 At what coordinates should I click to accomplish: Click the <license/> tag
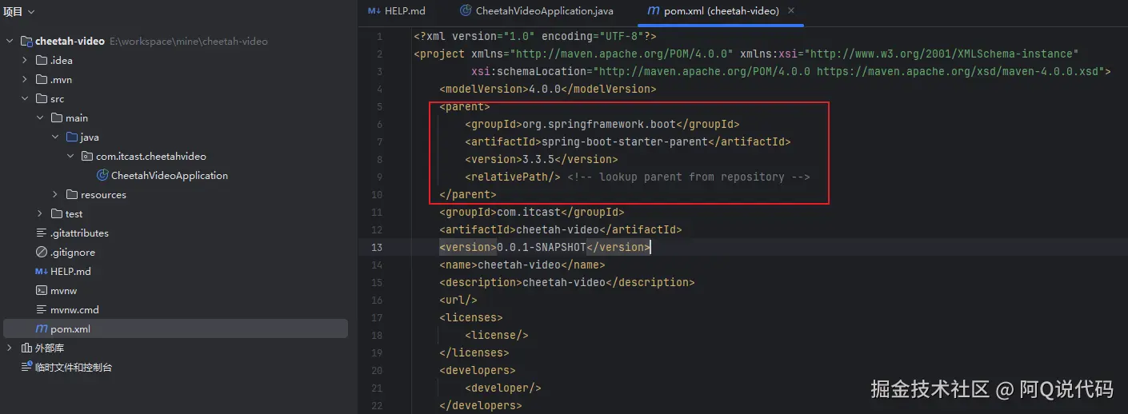coord(497,336)
